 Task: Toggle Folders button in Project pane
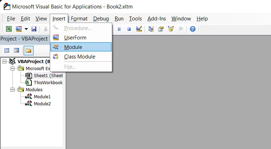28,50
